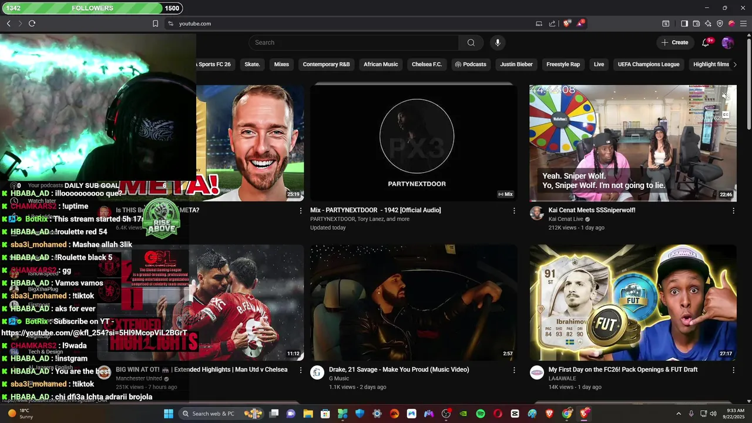Open the Brave Wallet icon
The image size is (752, 423).
[x=696, y=23]
